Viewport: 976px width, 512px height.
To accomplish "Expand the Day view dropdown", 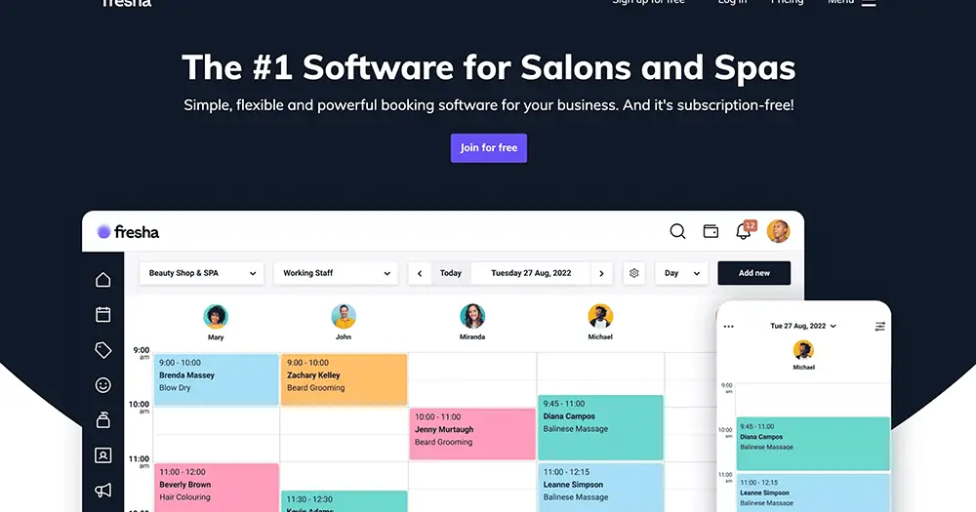I will click(682, 273).
